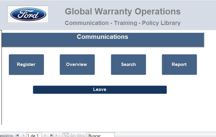Viewport: 216px width, 137px height.
Task: Toggle the Sin filtro filter indicator
Action: tap(74, 135)
